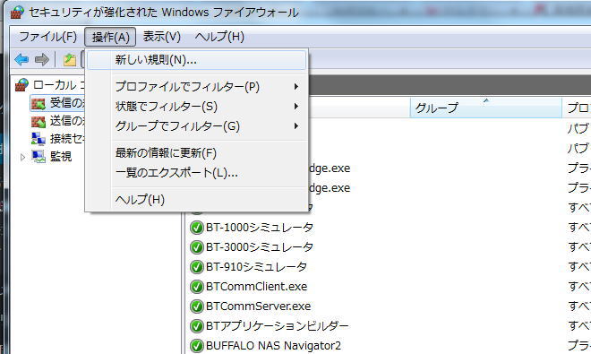
Task: Select the BT-910シミュレータ rule row
Action: [x=389, y=267]
